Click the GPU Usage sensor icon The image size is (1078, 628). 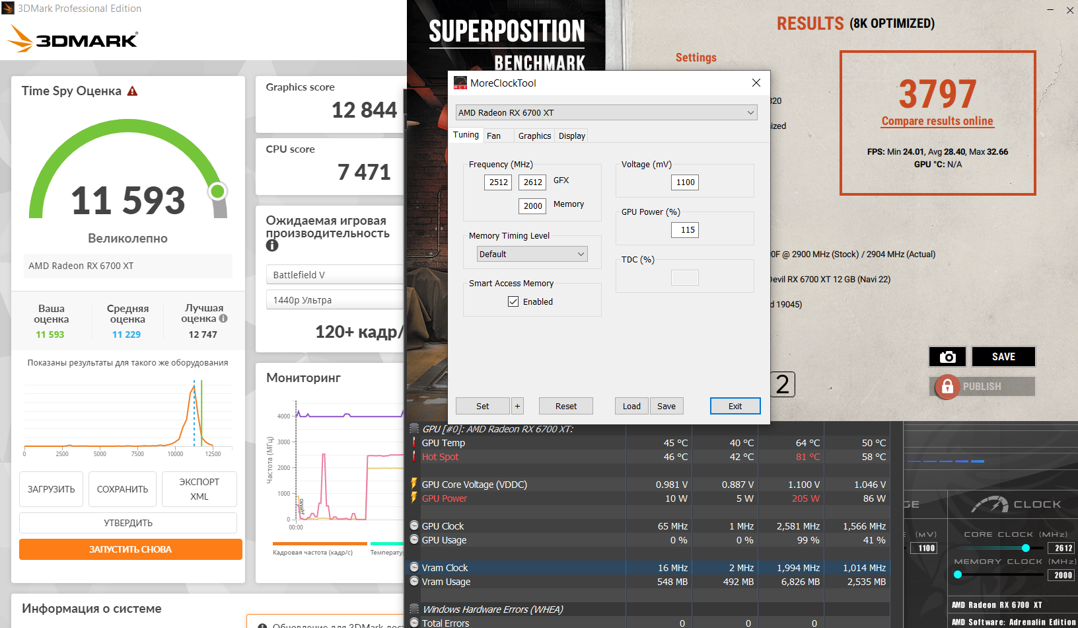click(414, 540)
